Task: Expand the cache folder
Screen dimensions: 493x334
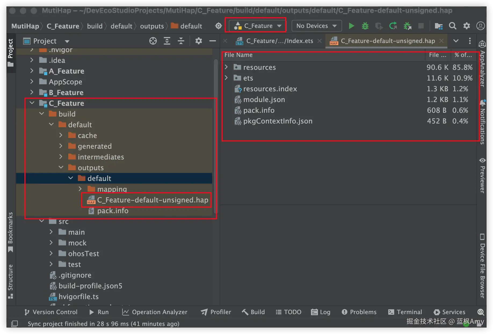Action: [61, 135]
